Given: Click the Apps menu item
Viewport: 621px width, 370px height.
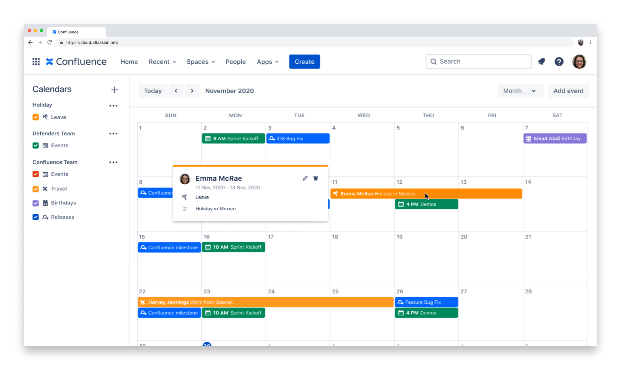Looking at the screenshot, I should 267,61.
